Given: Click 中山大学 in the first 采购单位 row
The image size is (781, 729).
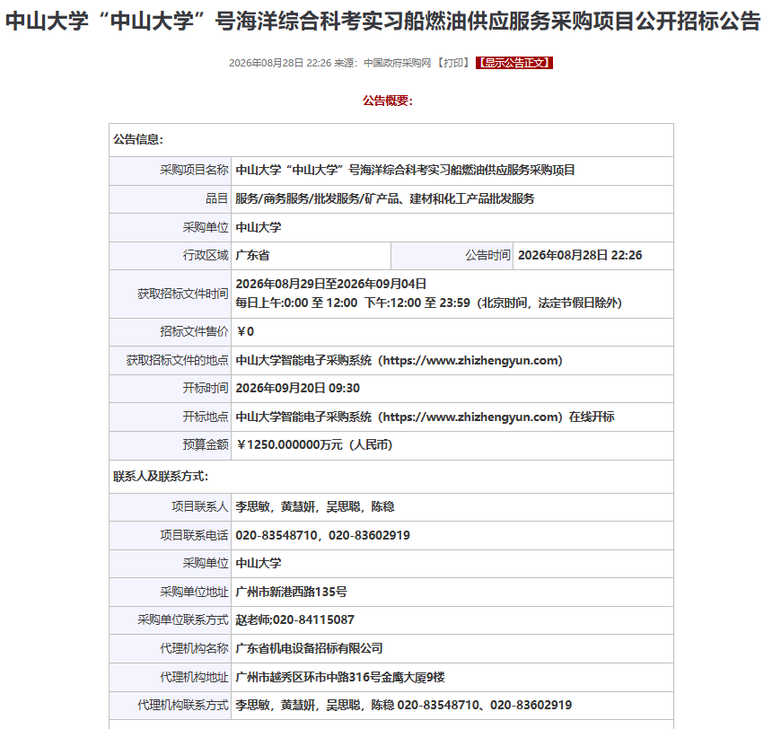Looking at the screenshot, I should 258,227.
